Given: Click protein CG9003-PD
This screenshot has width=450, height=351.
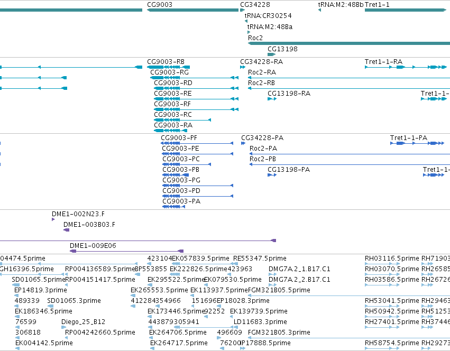Looking at the screenshot, I should [198, 196].
